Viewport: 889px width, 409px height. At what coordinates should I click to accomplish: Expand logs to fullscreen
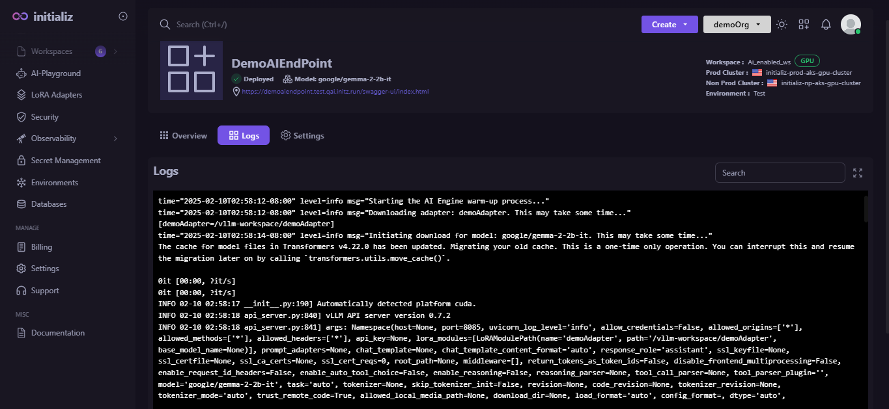coord(858,173)
